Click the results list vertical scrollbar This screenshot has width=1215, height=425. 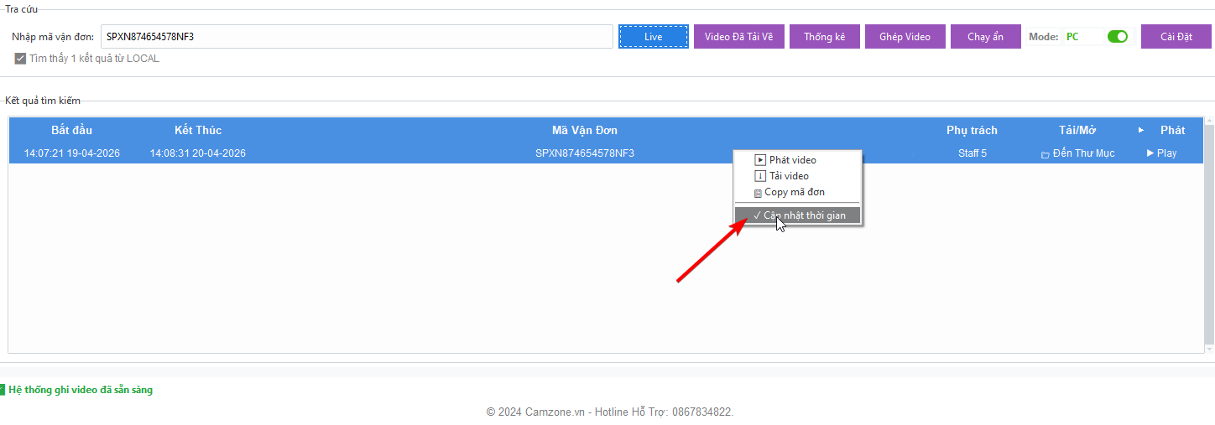[1209, 235]
